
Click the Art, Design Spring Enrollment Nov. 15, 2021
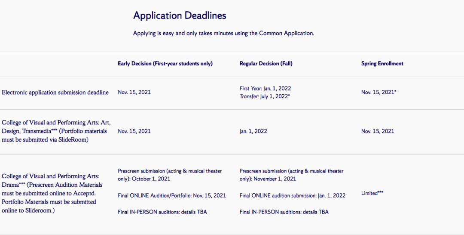click(377, 131)
